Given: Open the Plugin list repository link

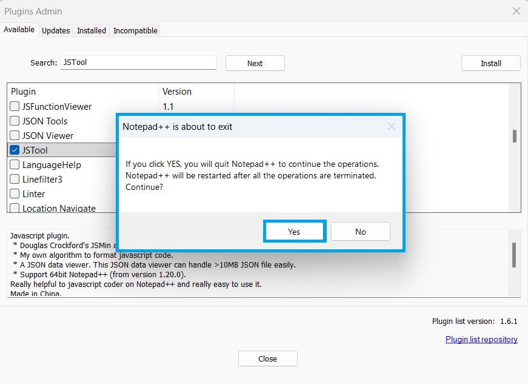Looking at the screenshot, I should [x=481, y=339].
